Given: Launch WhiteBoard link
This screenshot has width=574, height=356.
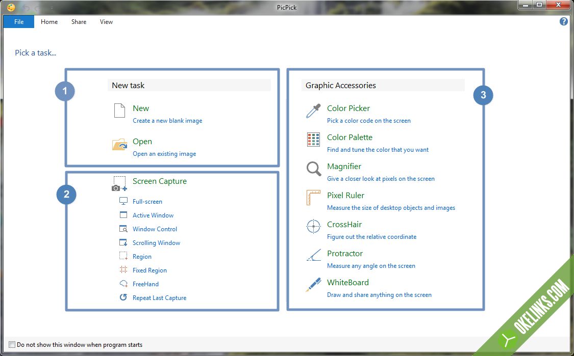Looking at the screenshot, I should point(348,282).
